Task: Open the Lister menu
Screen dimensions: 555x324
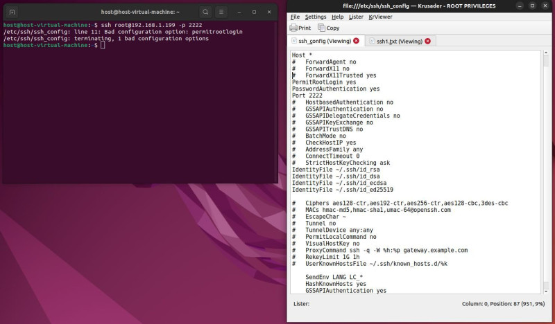Action: tap(356, 17)
